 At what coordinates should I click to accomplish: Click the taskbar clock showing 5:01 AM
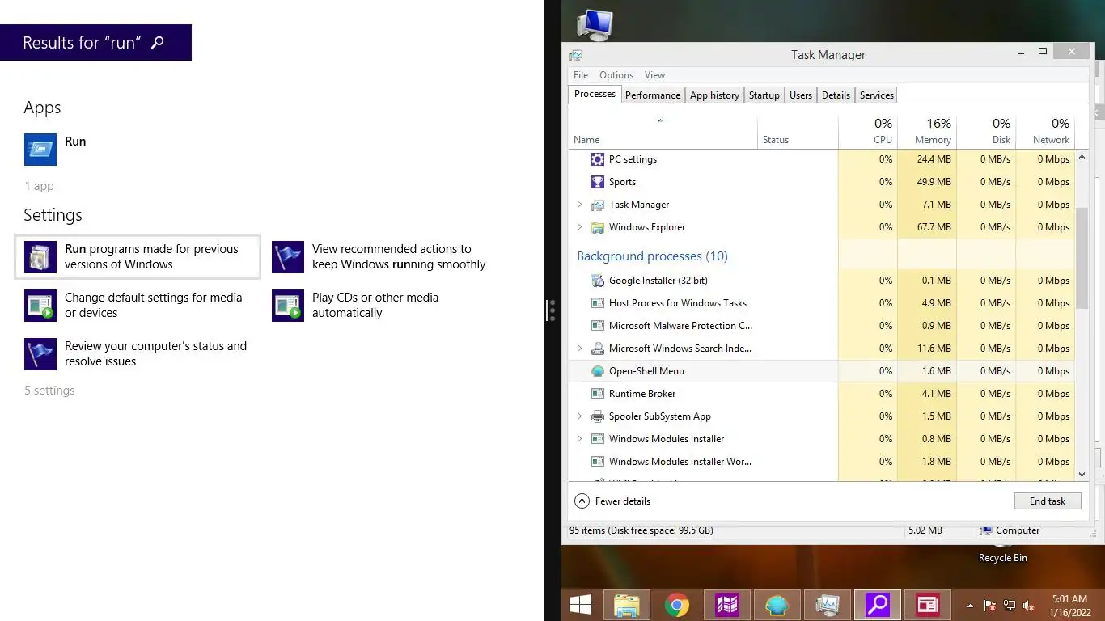point(1069,606)
